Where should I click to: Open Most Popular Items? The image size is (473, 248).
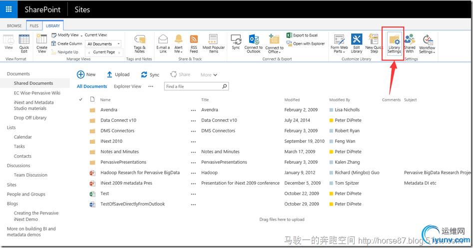[214, 44]
